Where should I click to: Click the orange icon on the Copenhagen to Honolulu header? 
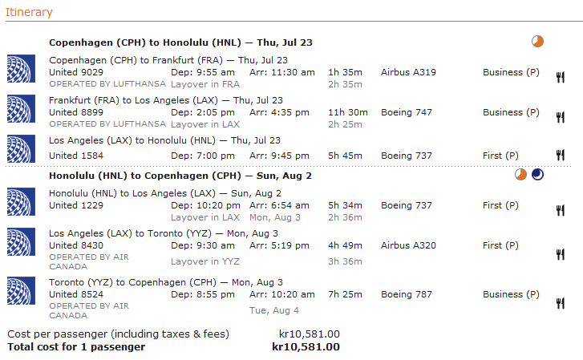[537, 41]
